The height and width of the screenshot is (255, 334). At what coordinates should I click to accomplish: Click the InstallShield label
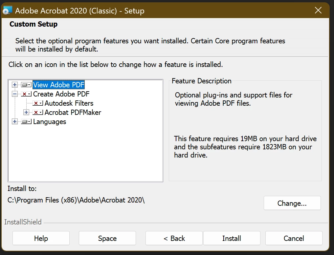coord(23,222)
